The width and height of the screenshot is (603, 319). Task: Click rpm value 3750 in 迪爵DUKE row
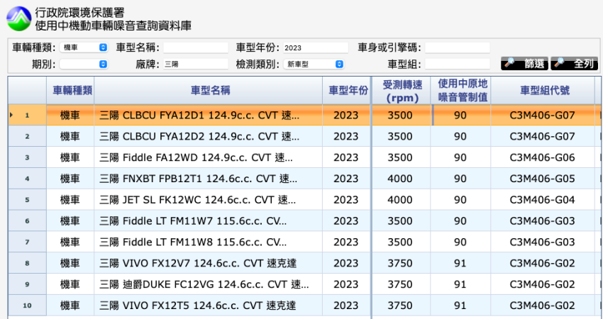coord(400,284)
